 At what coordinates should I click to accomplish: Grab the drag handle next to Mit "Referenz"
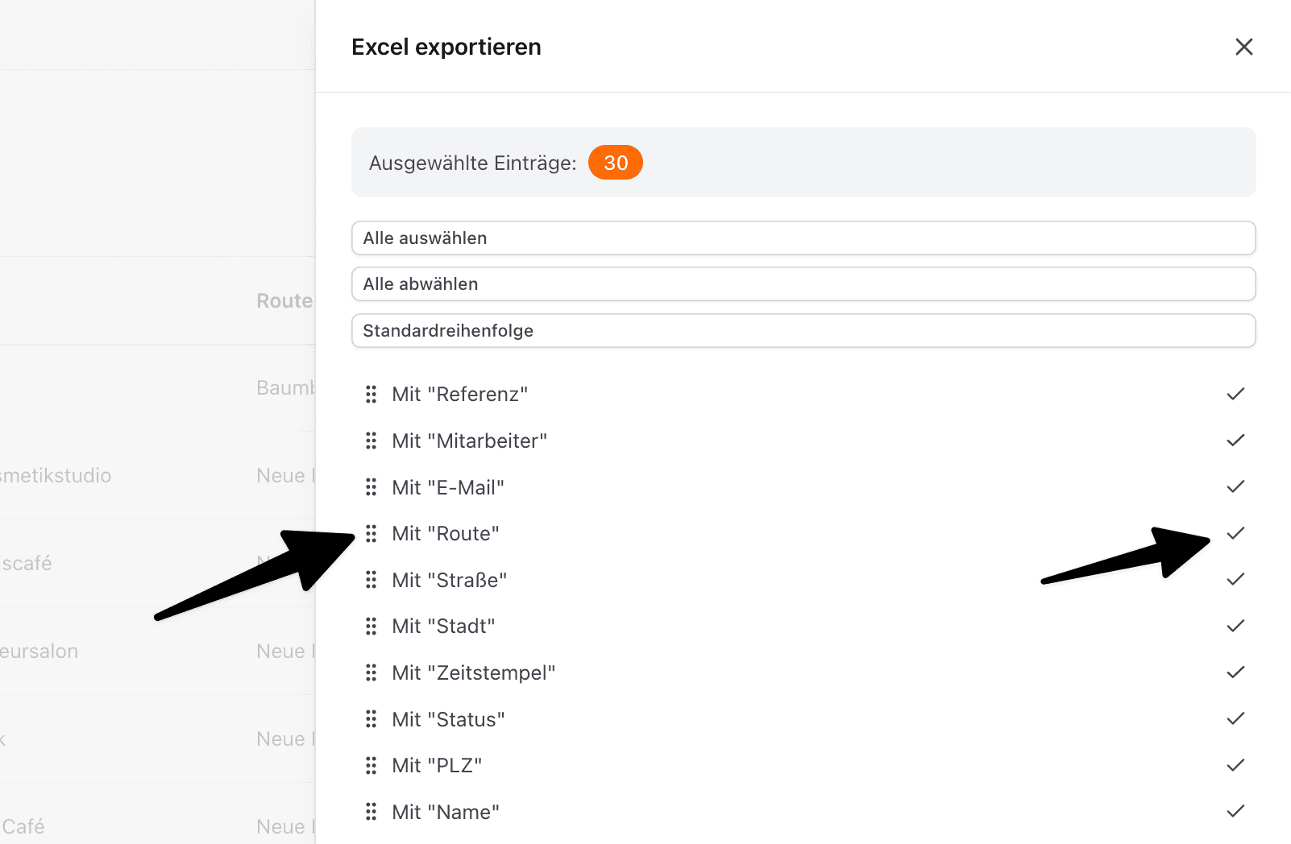(x=372, y=394)
